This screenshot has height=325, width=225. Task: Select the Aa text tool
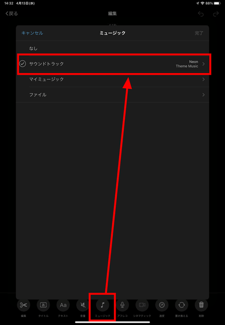(63, 305)
